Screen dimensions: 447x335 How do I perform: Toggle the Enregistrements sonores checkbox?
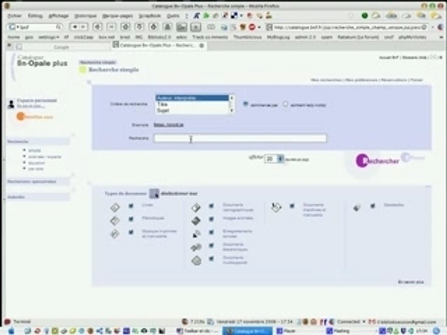(x=211, y=232)
